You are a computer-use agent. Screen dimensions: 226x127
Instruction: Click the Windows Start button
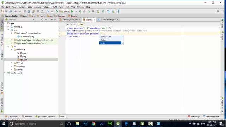pos(4,124)
